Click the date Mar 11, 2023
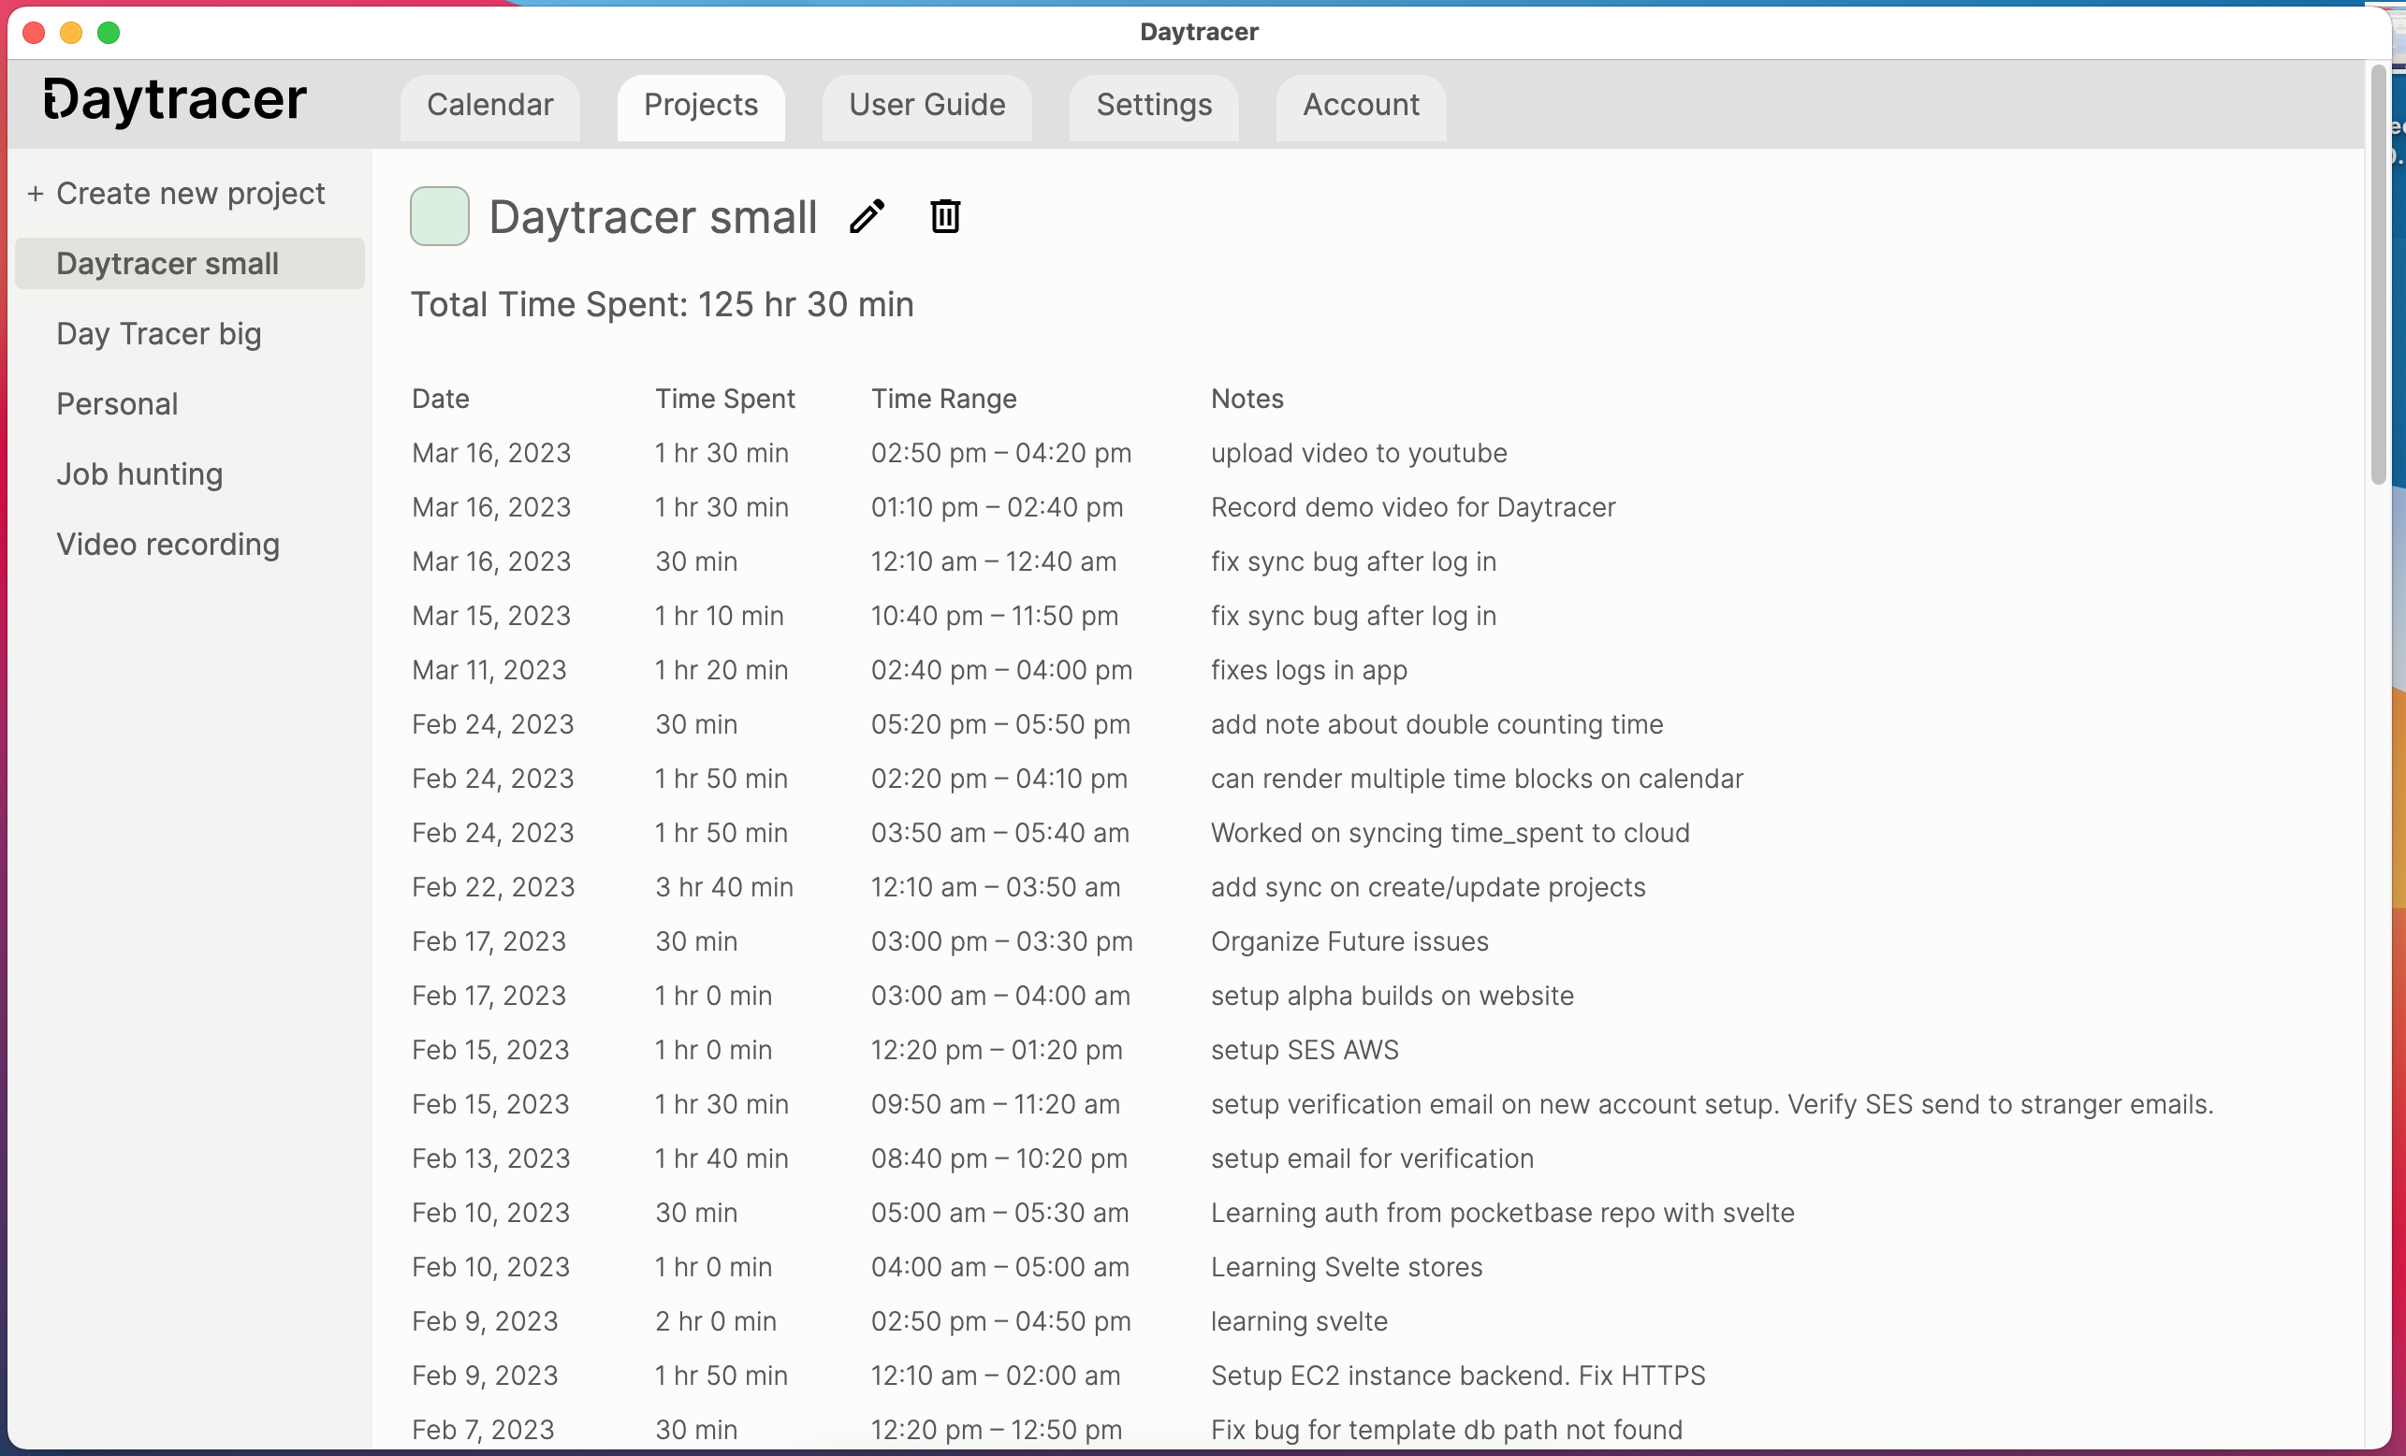The height and width of the screenshot is (1456, 2406). click(488, 670)
